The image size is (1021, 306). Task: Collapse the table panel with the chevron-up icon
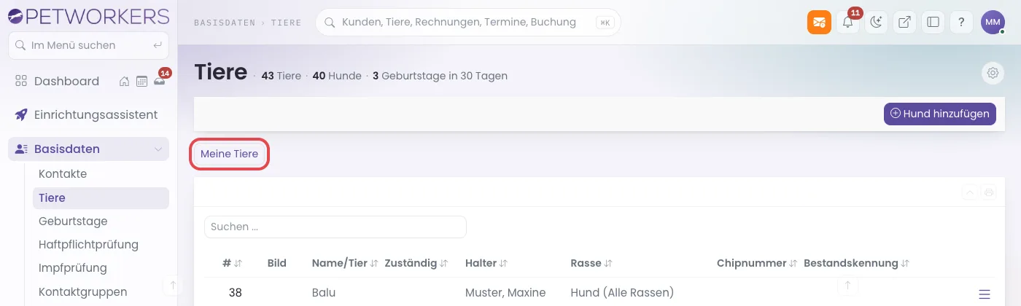(970, 192)
